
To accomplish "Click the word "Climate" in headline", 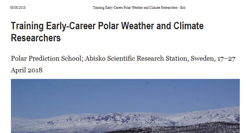I will coord(188,26).
